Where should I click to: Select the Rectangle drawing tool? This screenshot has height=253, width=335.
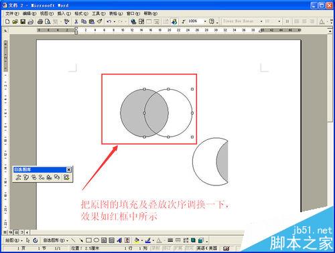88,240
